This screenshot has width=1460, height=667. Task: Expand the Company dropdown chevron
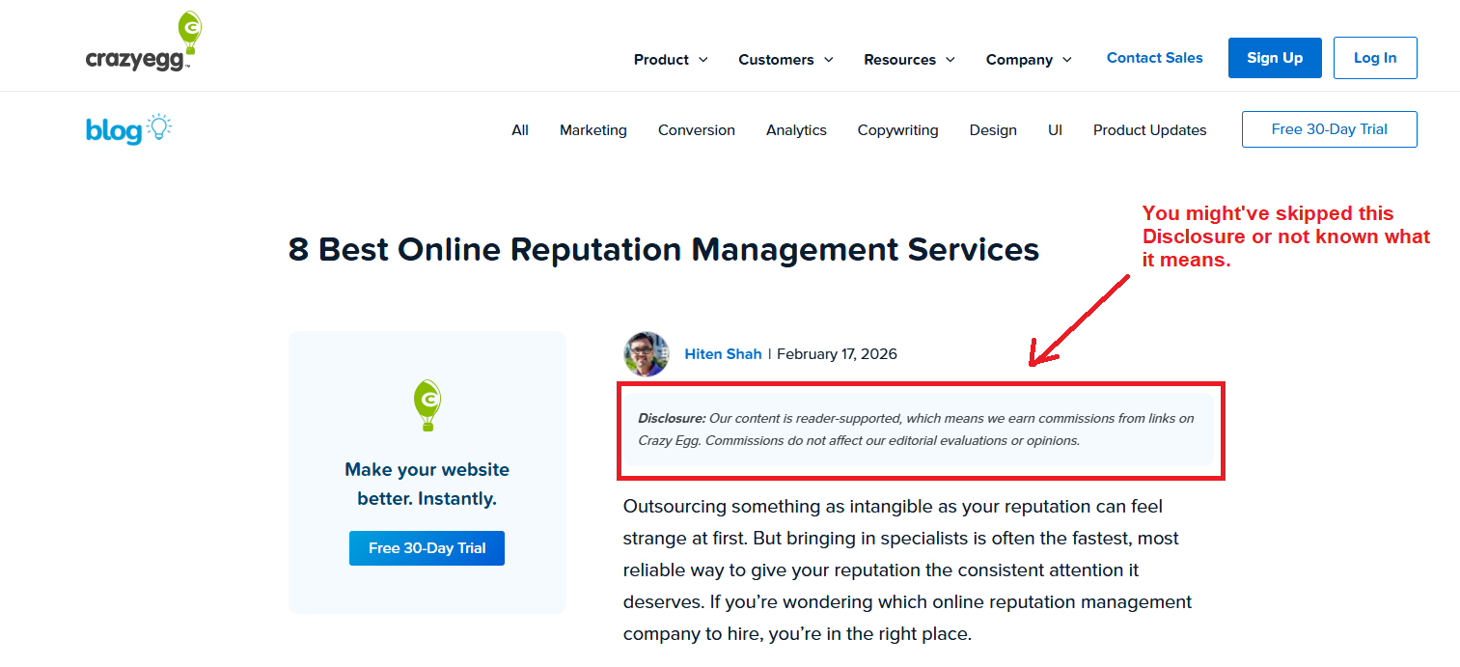coord(1067,60)
